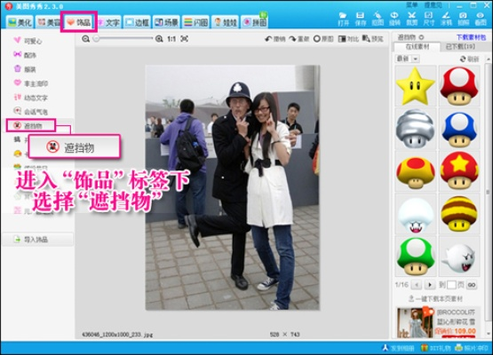Image resolution: width=493 pixels, height=355 pixels.
Task: Open the 文字 tab
Action: click(x=108, y=22)
